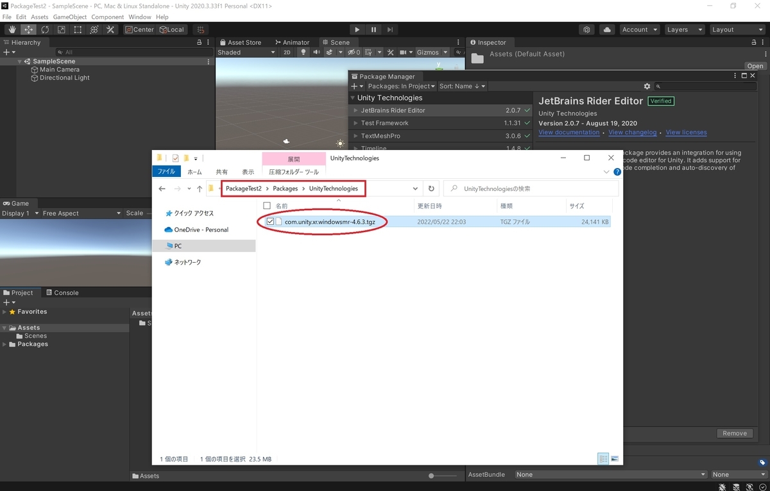The image size is (770, 491).
Task: Select the Rotate tool
Action: 45,29
